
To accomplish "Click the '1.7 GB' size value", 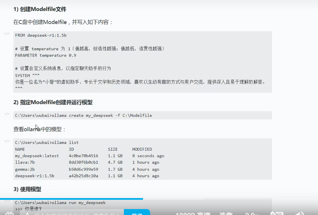I will click(x=115, y=169).
